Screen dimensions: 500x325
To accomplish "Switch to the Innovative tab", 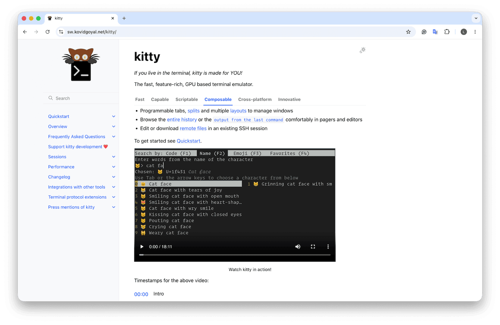I will 289,99.
